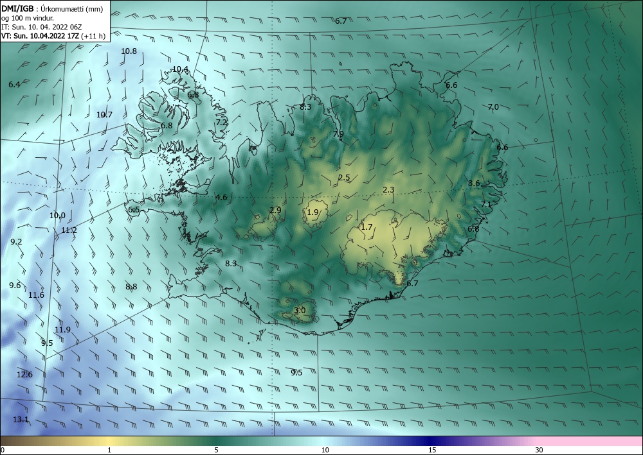Click the 10.8 precipitation value
The width and height of the screenshot is (643, 455).
[129, 51]
